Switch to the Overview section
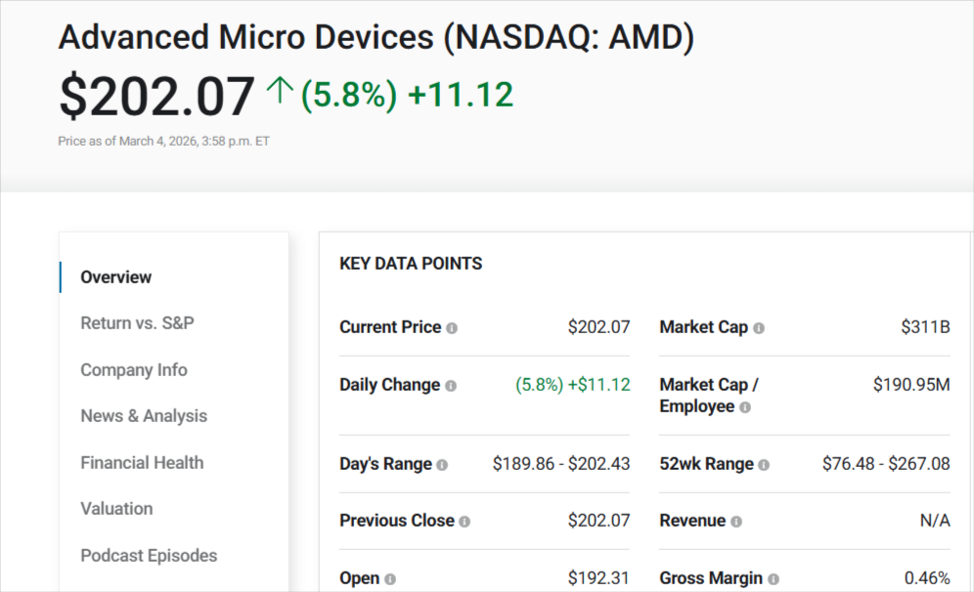Image resolution: width=974 pixels, height=592 pixels. point(115,277)
